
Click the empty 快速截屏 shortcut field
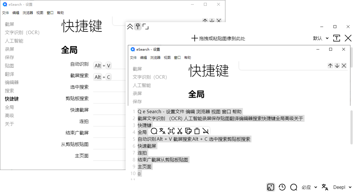(x=109, y=110)
